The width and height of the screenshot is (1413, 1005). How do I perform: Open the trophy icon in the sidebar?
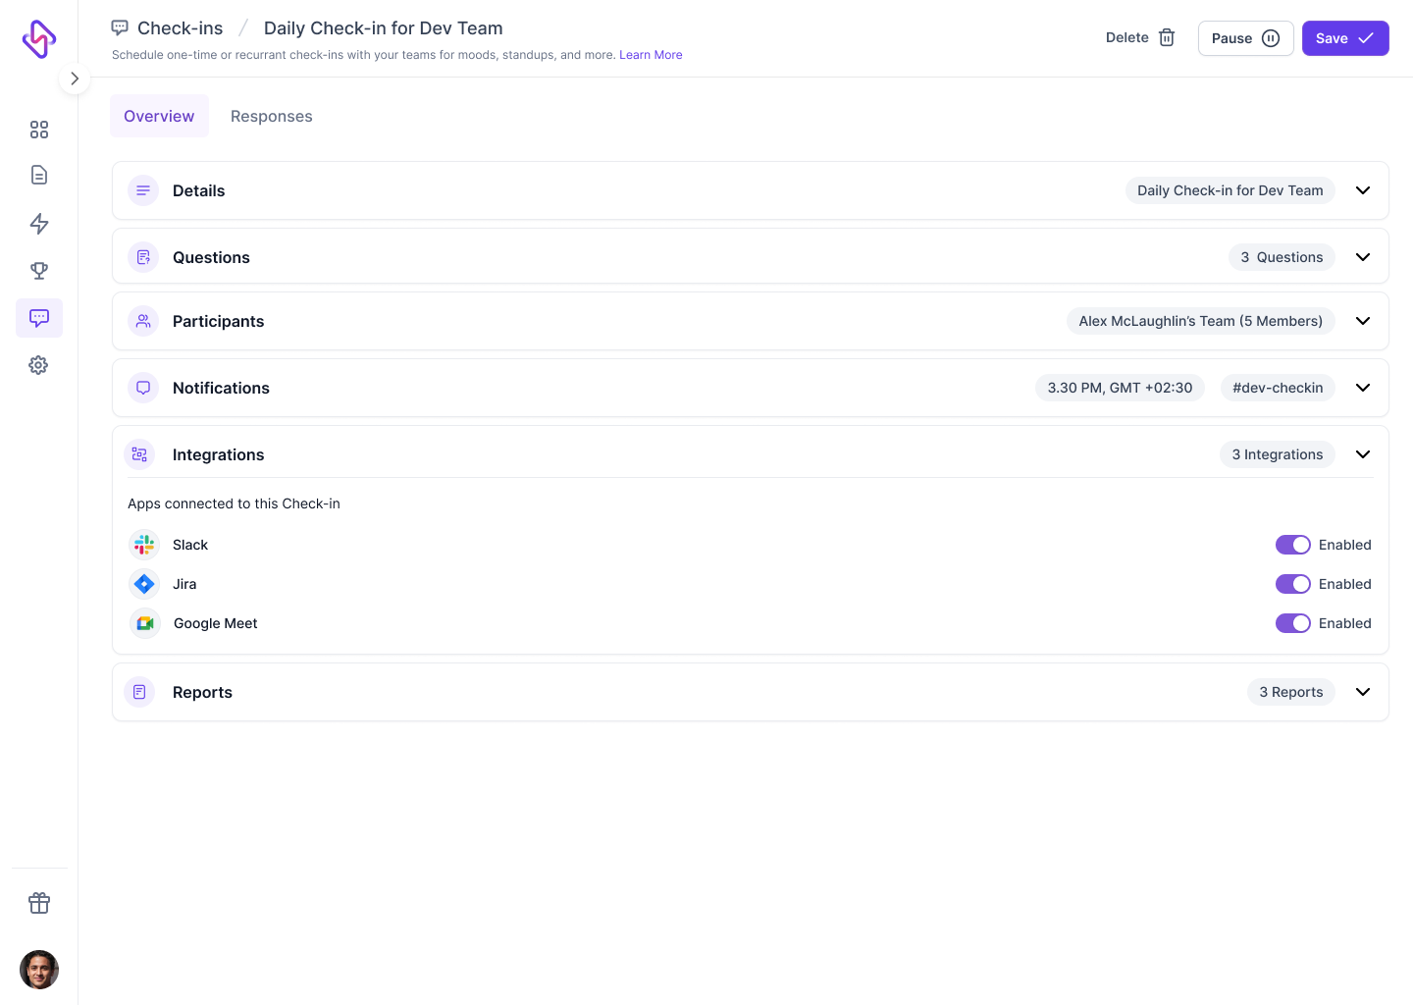(x=39, y=270)
